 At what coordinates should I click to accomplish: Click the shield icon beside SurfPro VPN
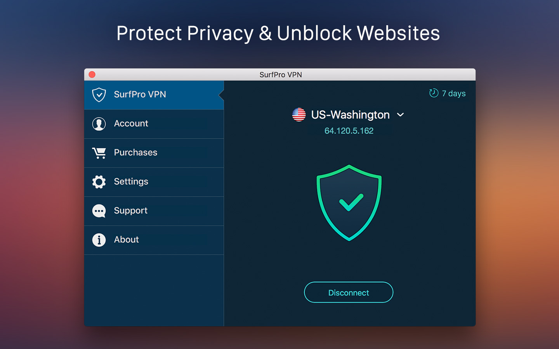pos(99,95)
